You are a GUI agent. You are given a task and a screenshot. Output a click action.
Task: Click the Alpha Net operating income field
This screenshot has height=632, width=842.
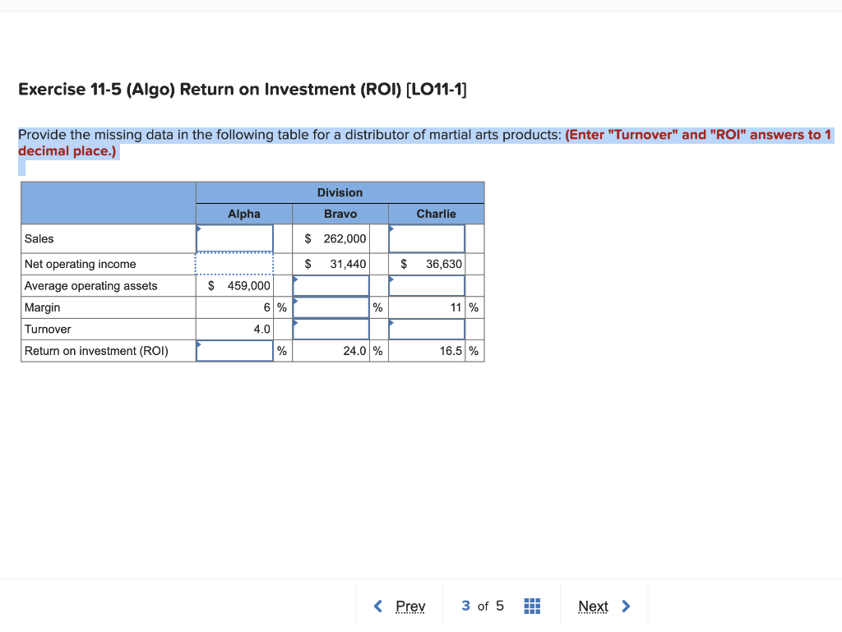234,264
